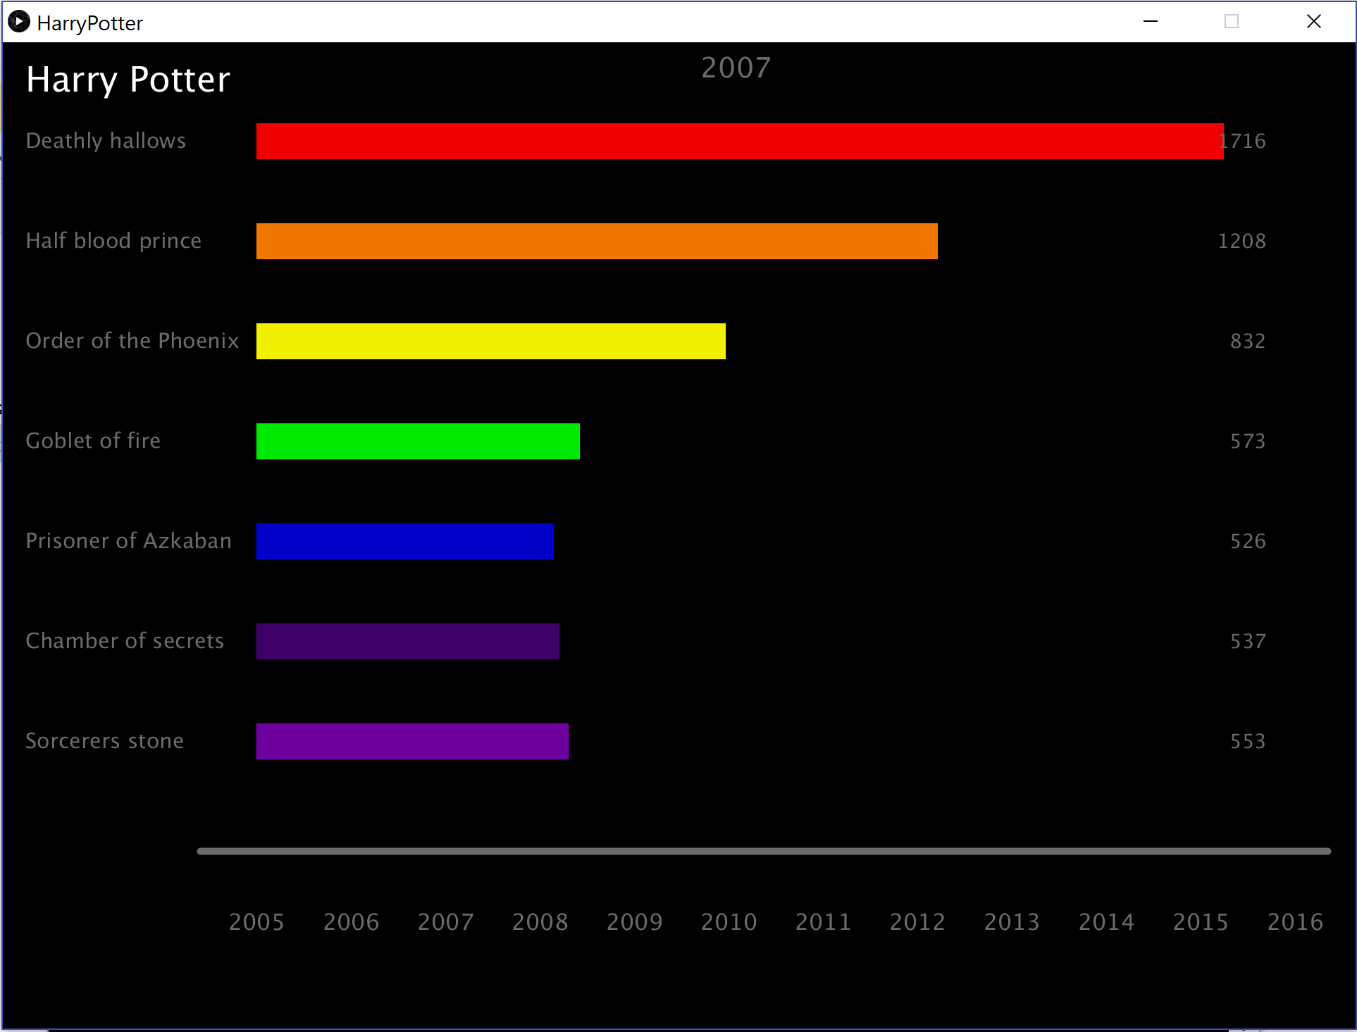
Task: Select year 2005 on the timeline
Action: click(x=256, y=922)
